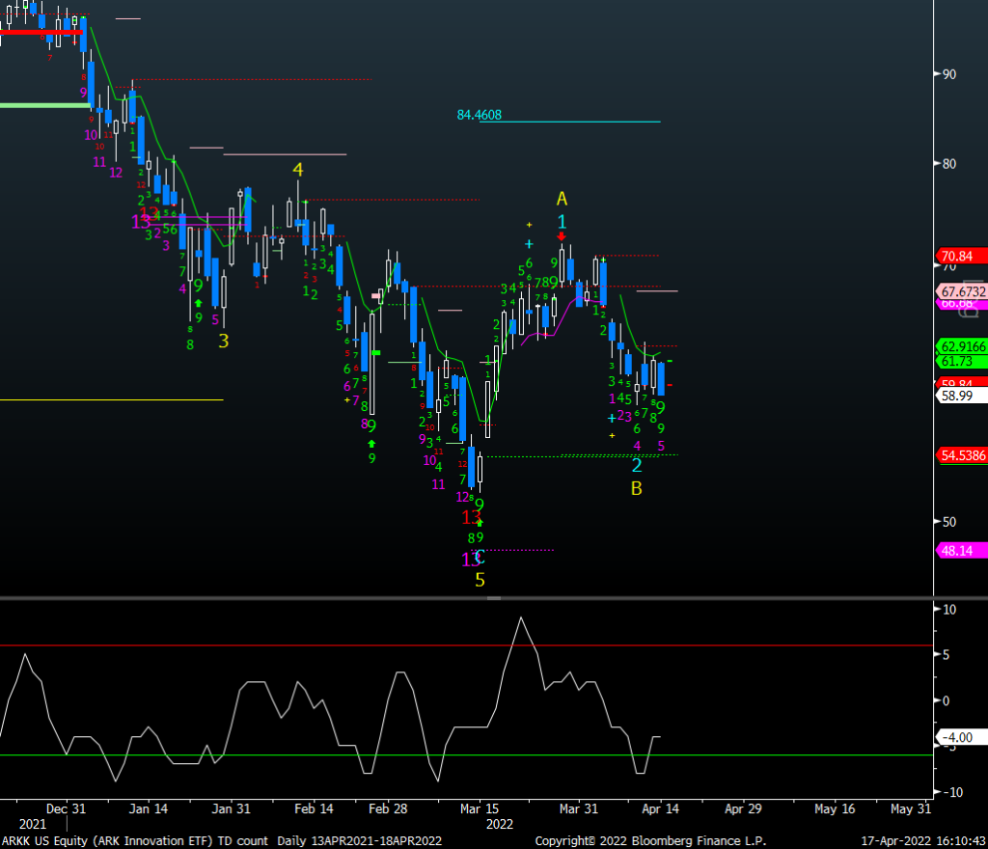Click the Mar 15 date label

click(x=479, y=808)
